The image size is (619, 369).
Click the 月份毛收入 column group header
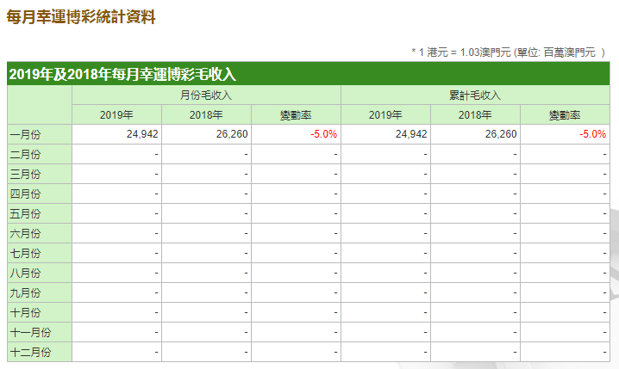click(x=206, y=95)
